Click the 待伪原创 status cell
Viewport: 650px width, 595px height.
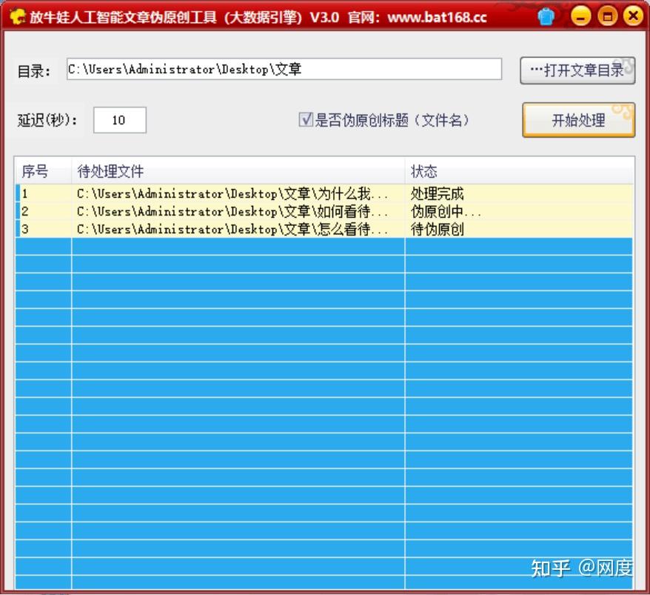[519, 230]
